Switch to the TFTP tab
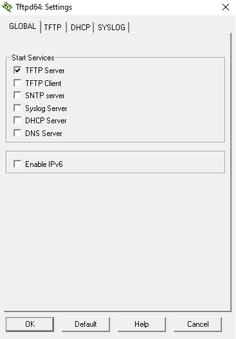Image resolution: width=236 pixels, height=339 pixels. pos(53,28)
